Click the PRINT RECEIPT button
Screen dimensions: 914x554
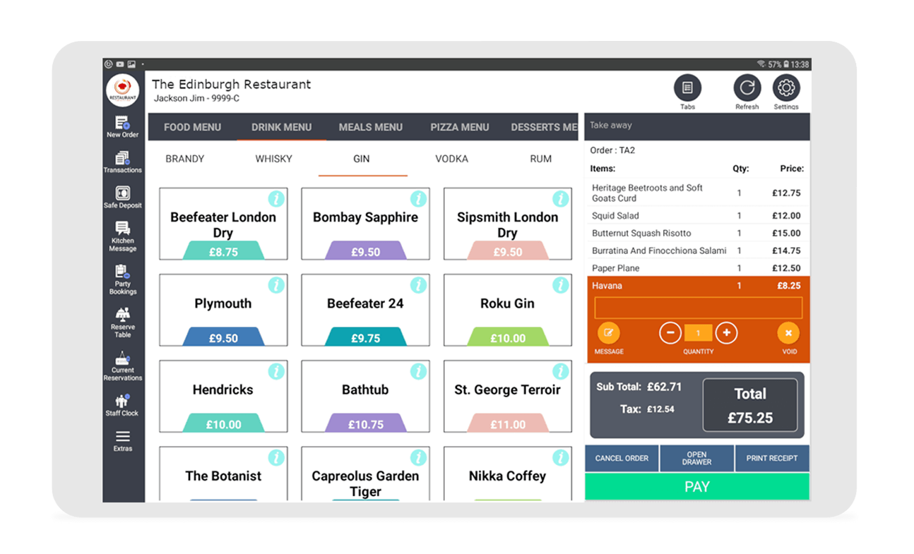click(x=772, y=458)
